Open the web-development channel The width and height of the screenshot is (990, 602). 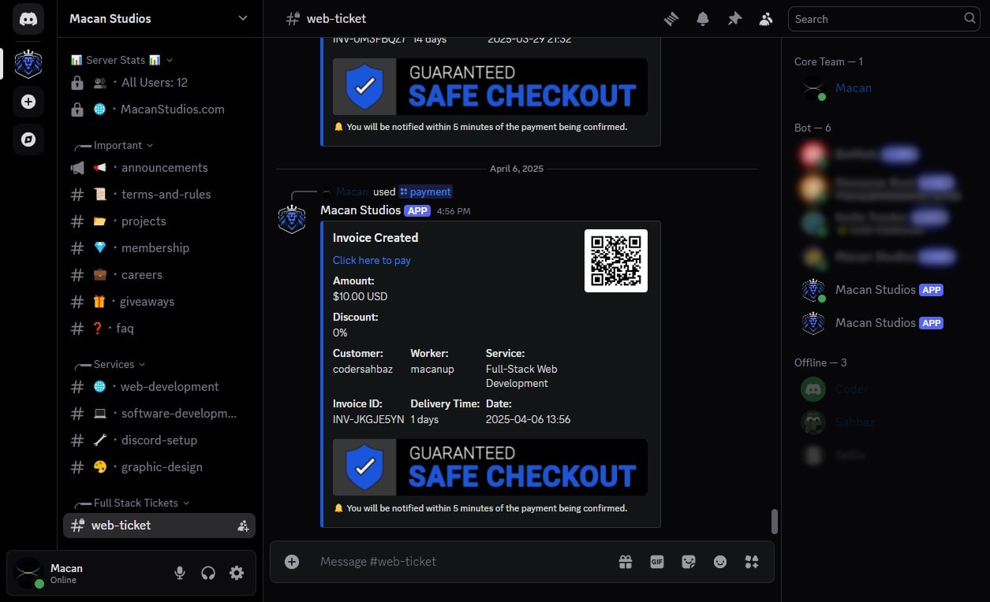coord(159,387)
